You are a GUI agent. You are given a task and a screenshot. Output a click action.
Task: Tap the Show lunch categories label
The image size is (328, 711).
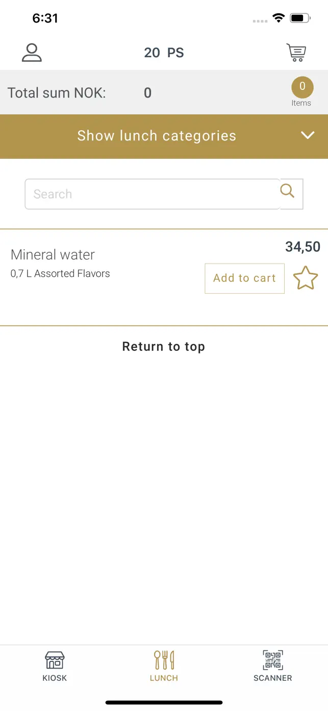click(157, 136)
